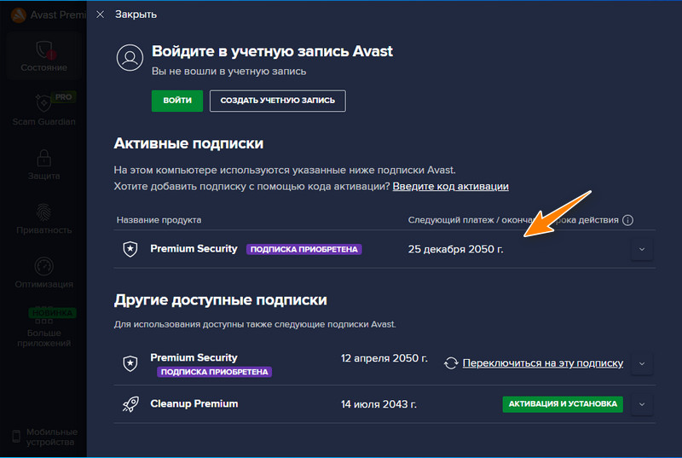Open Scam Guardian in the sidebar
This screenshot has width=682, height=458.
coord(44,110)
